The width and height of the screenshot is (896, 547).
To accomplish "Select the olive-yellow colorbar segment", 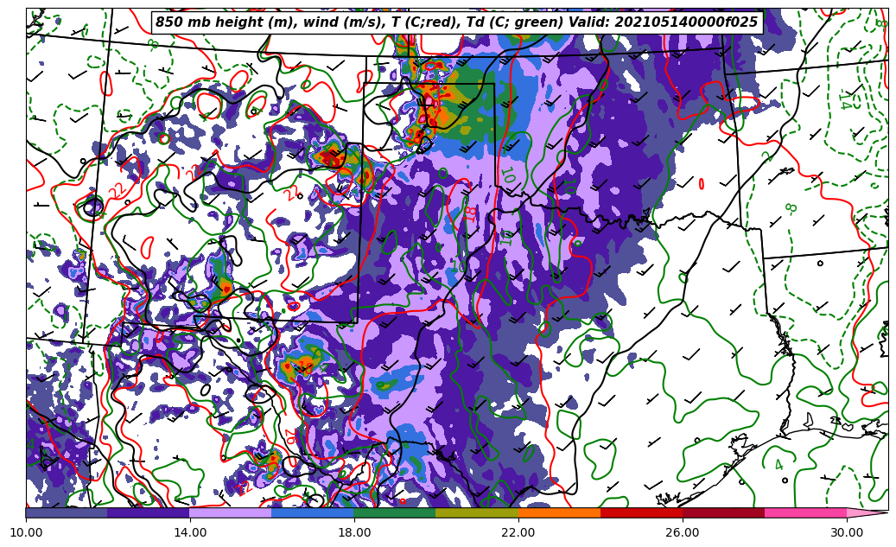I will pyautogui.click(x=477, y=513).
